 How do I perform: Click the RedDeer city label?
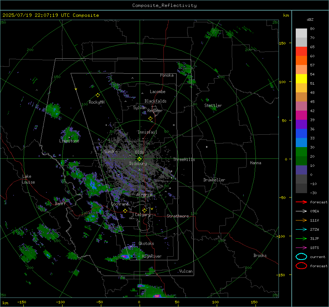click(155, 111)
